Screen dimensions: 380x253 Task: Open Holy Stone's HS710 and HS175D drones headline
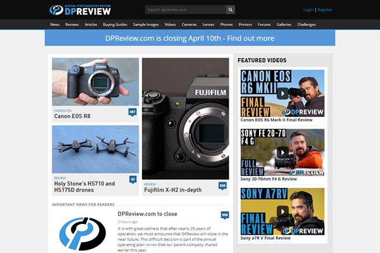pyautogui.click(x=84, y=187)
